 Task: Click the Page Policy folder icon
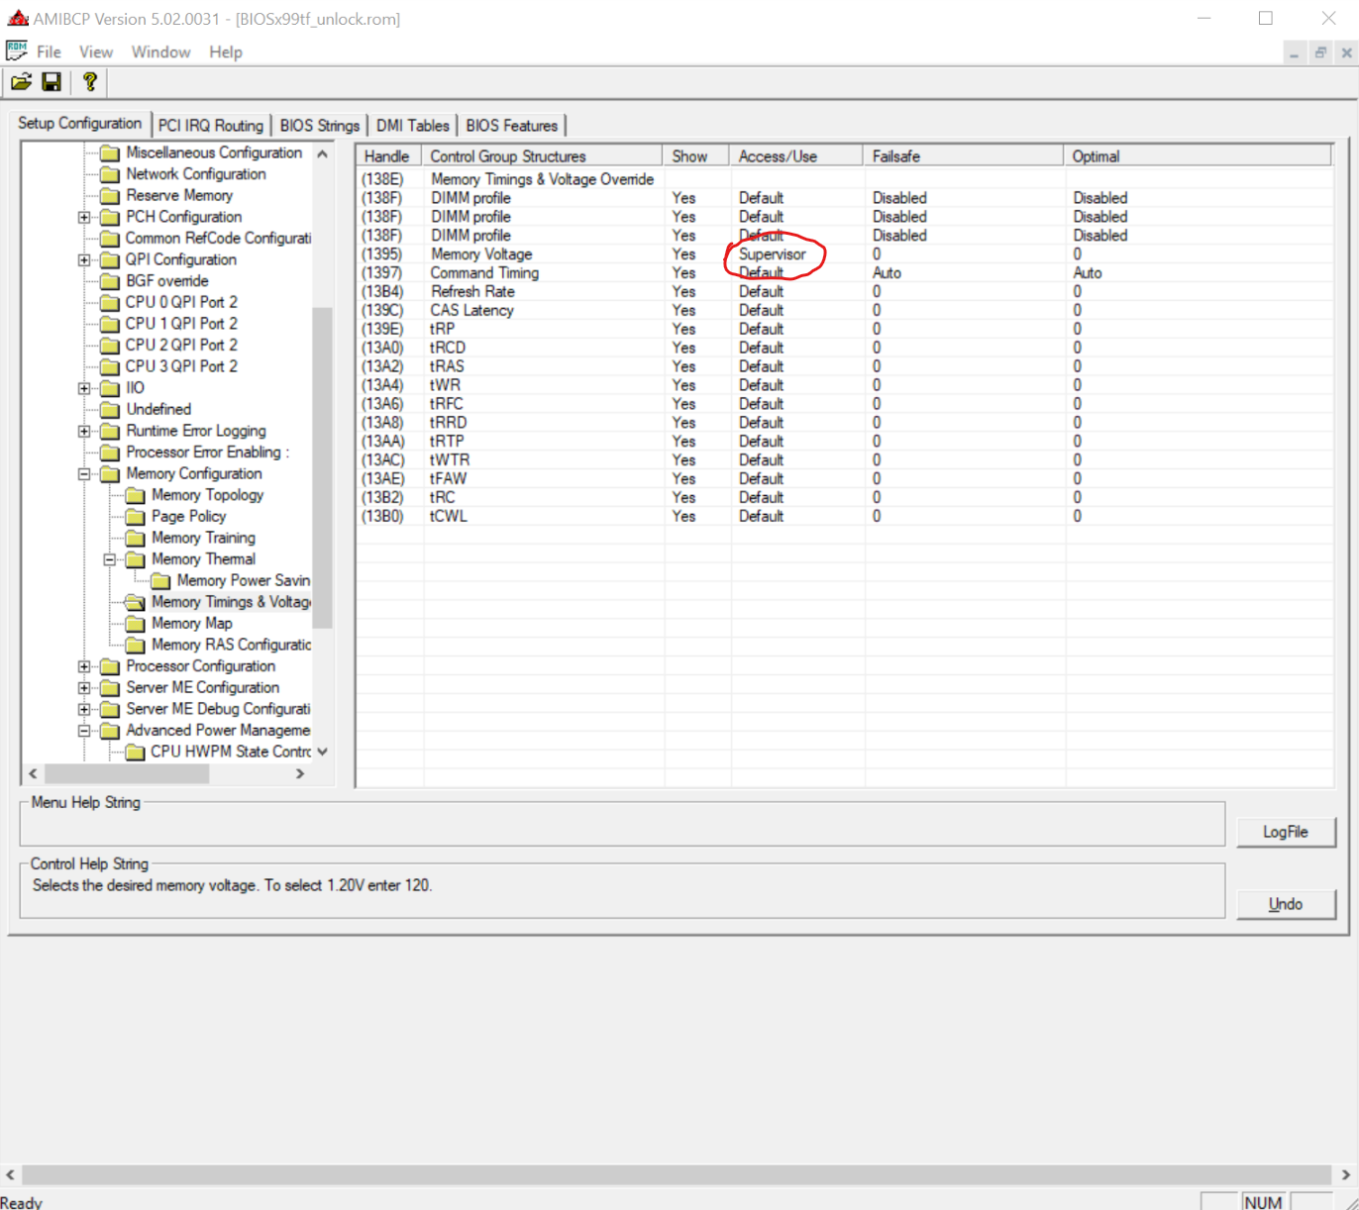(135, 517)
